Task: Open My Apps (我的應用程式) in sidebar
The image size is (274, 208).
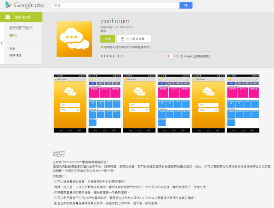Action: coord(21,28)
